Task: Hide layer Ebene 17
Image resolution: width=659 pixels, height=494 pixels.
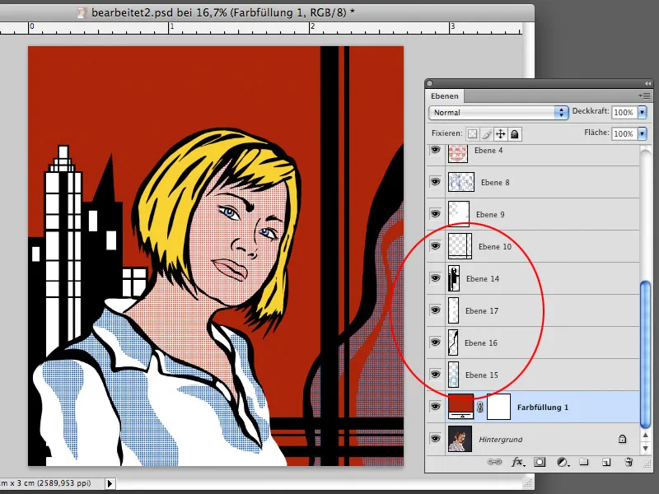Action: point(436,310)
